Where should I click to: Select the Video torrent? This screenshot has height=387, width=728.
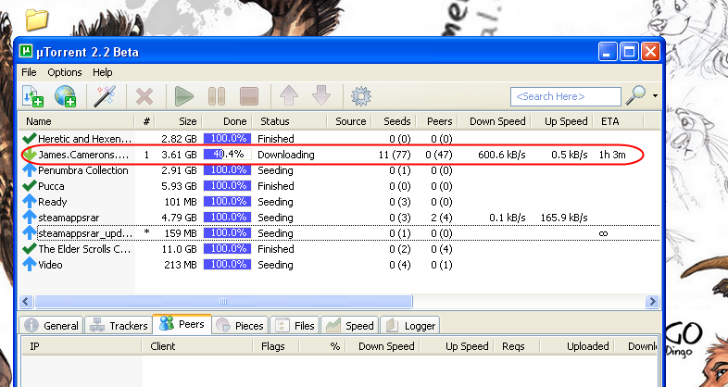coord(339,265)
